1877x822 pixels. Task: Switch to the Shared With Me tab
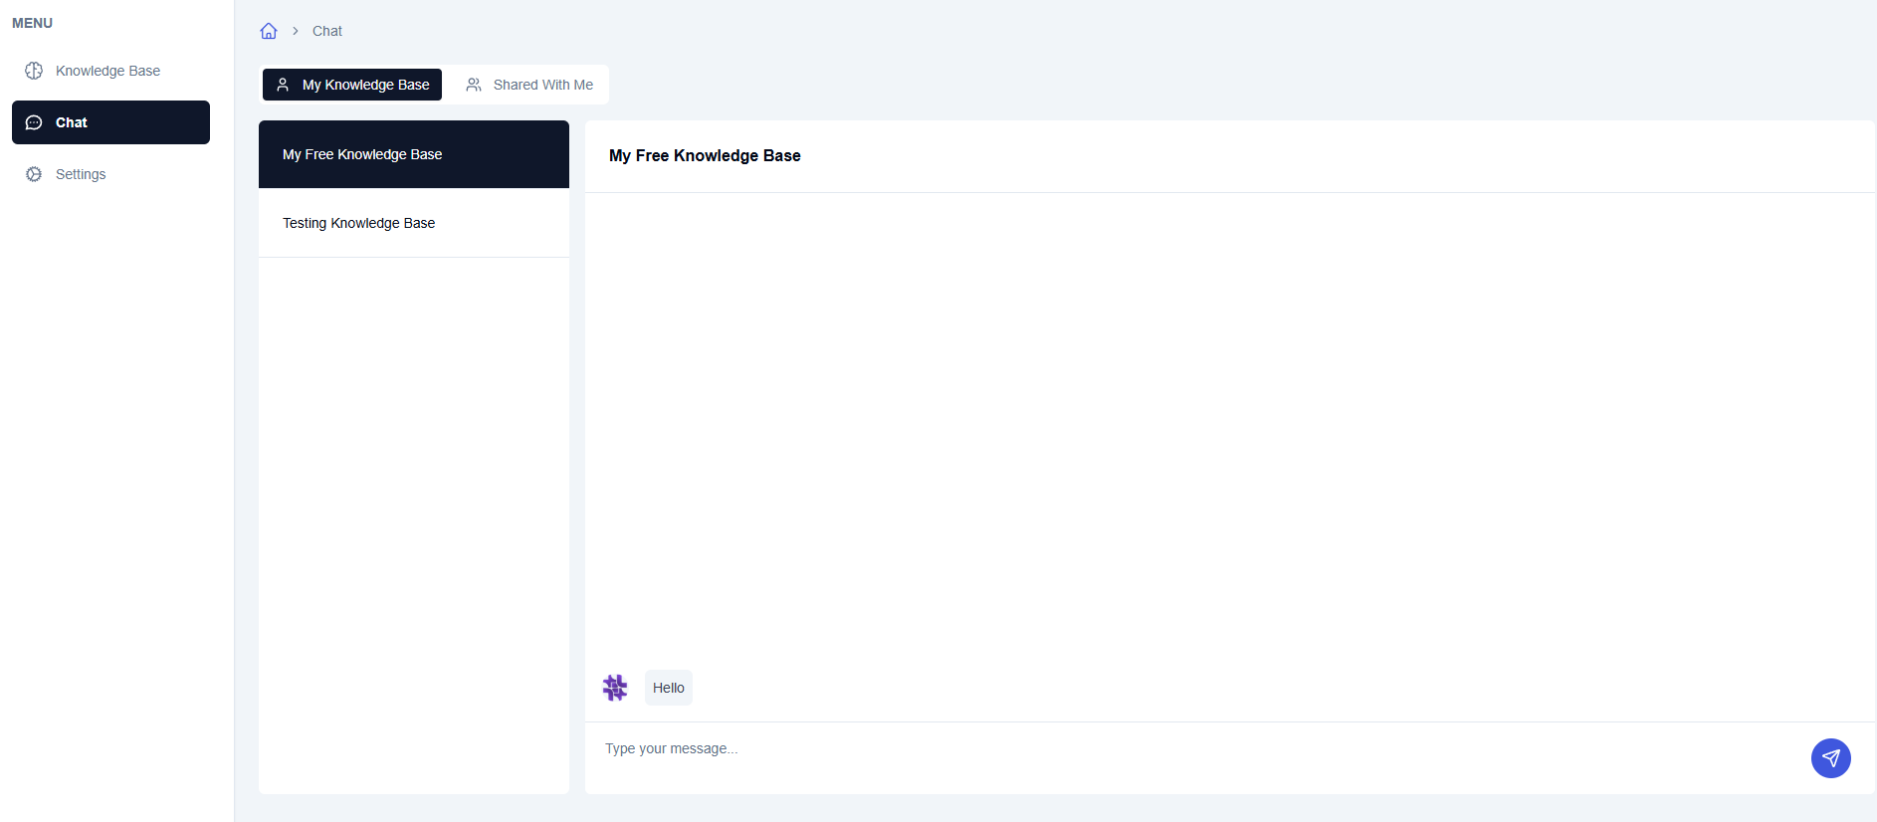click(x=542, y=85)
